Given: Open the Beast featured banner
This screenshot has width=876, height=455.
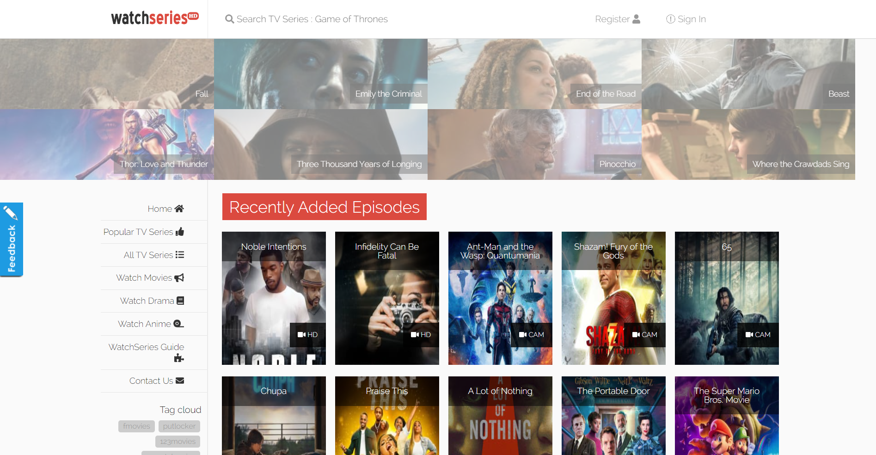Looking at the screenshot, I should point(748,74).
